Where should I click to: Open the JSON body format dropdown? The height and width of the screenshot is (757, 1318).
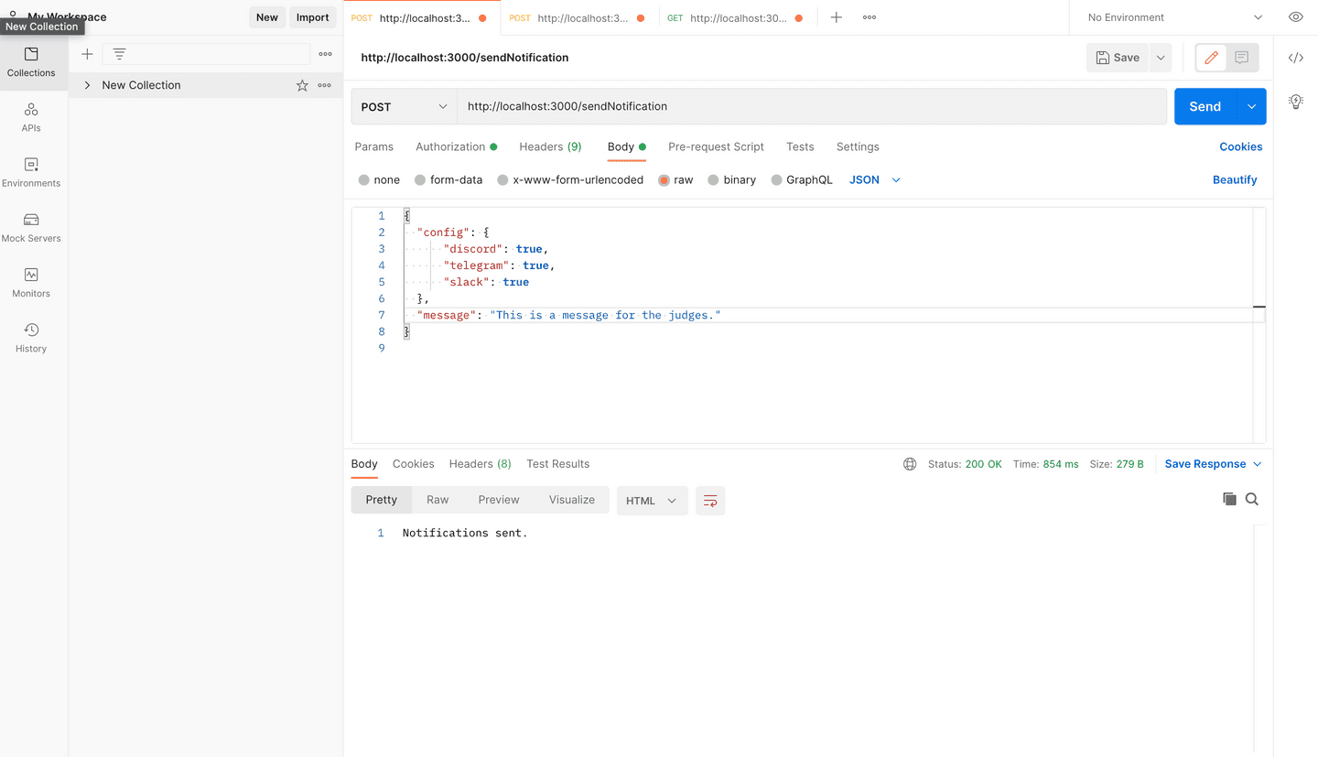pyautogui.click(x=875, y=180)
